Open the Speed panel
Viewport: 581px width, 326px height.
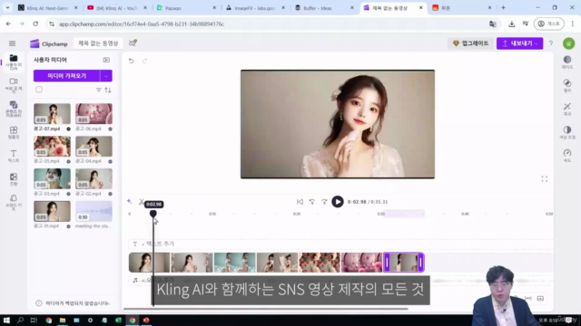[x=567, y=156]
